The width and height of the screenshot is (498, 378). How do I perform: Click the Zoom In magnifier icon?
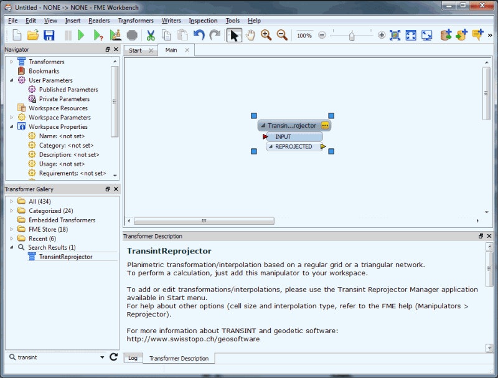(x=266, y=35)
